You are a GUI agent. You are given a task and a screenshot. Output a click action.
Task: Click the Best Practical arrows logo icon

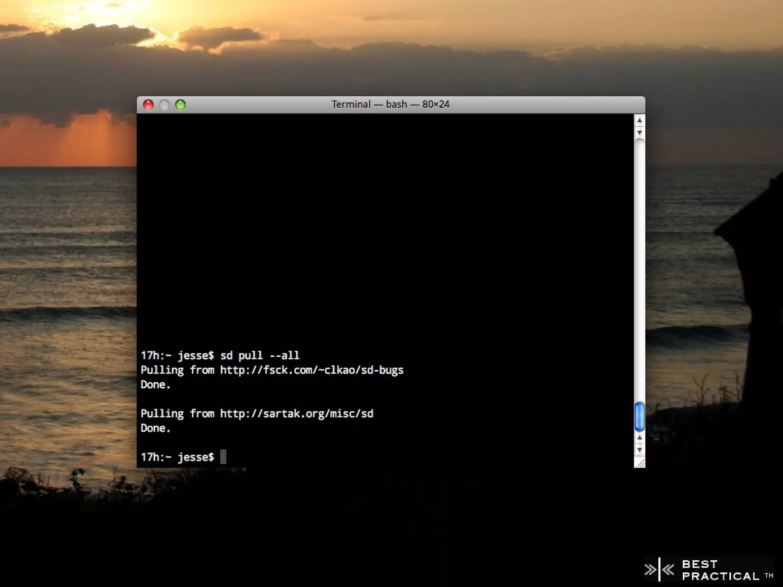coord(659,570)
